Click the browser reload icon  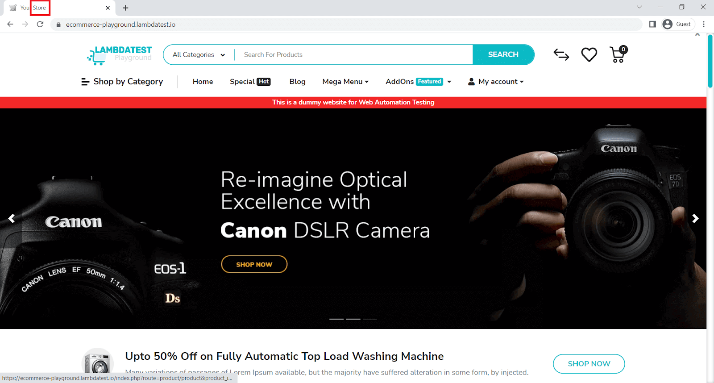click(x=40, y=24)
